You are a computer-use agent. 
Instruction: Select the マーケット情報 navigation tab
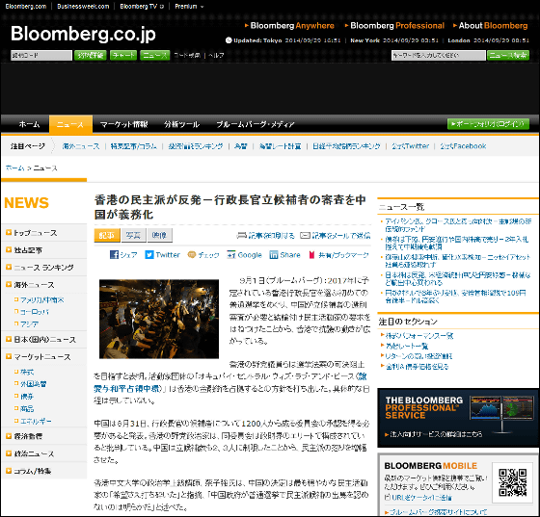click(x=124, y=124)
